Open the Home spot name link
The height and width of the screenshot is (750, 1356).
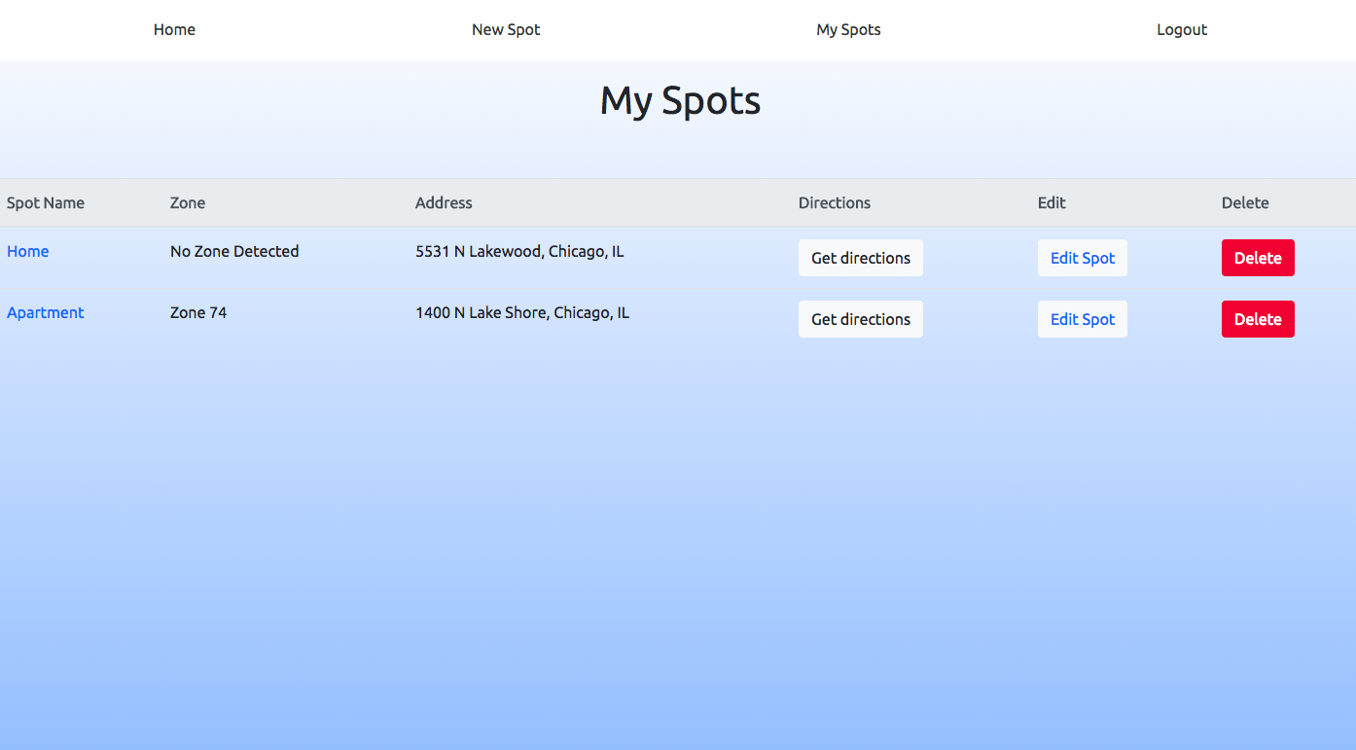27,251
